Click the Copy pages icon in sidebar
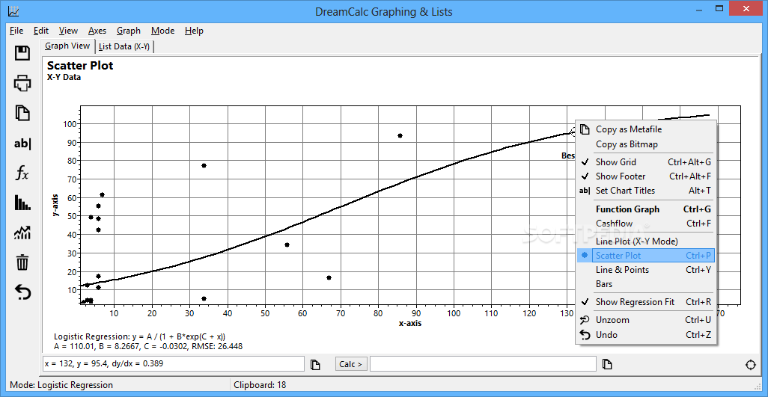This screenshot has width=768, height=397. (x=22, y=113)
